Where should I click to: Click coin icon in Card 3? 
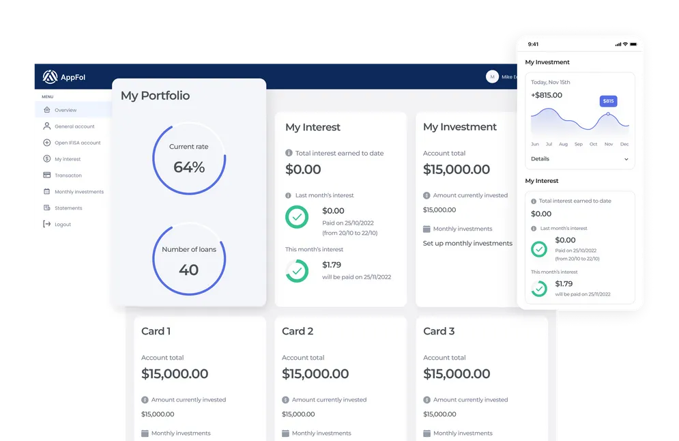(427, 400)
